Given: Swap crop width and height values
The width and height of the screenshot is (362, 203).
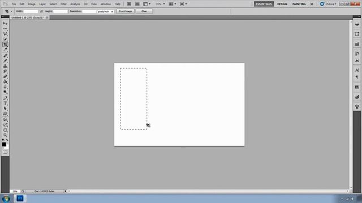Looking at the screenshot, I should (41, 11).
